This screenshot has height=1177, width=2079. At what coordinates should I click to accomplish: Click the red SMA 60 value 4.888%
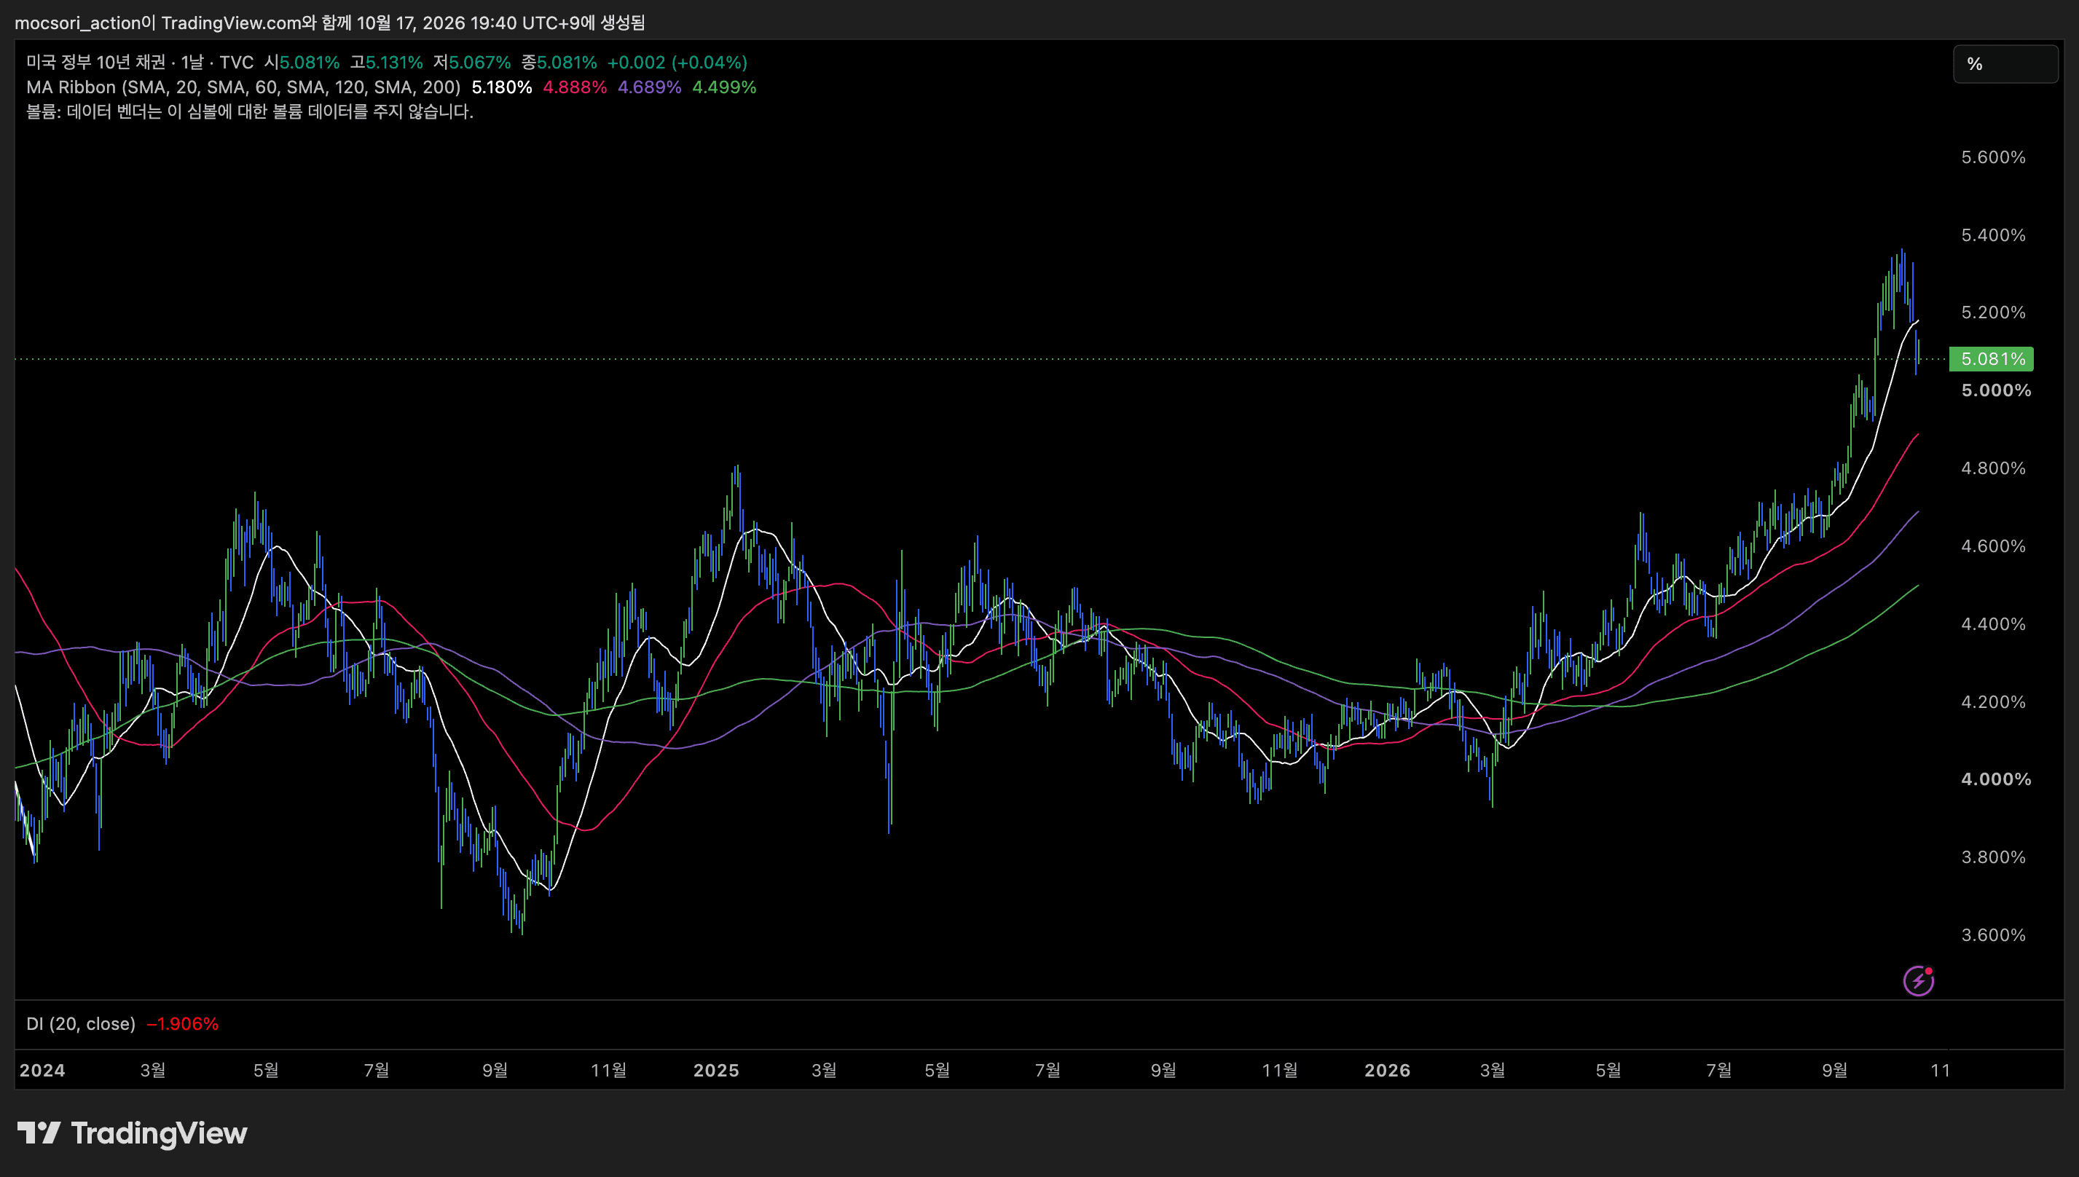coord(575,87)
